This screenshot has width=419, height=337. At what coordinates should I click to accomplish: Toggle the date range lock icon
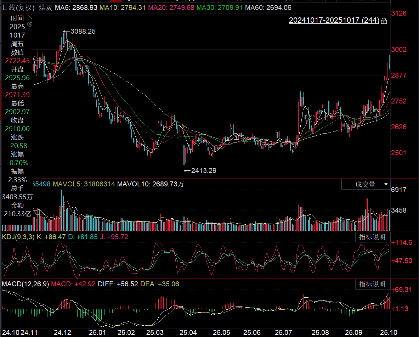point(384,21)
